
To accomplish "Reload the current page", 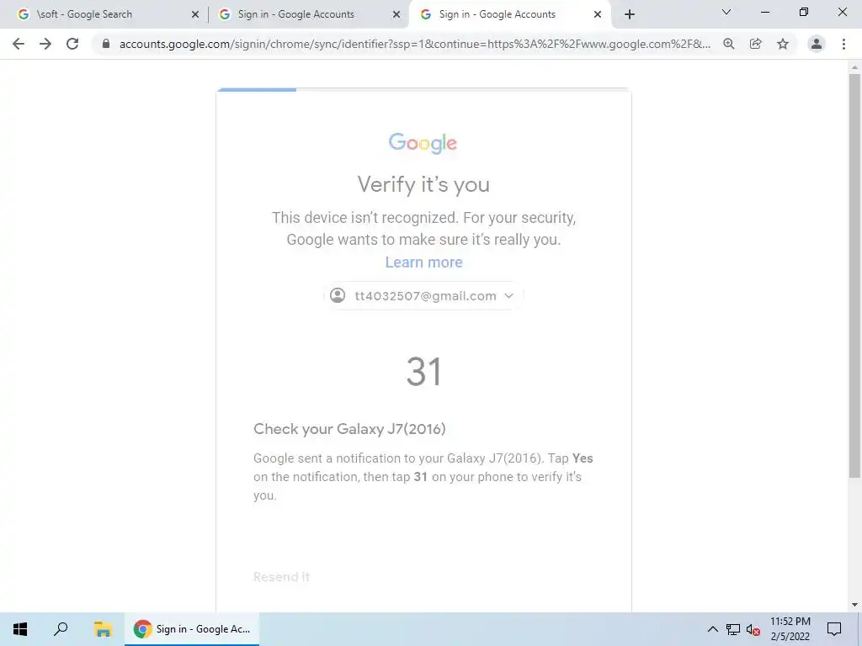I will pos(72,44).
